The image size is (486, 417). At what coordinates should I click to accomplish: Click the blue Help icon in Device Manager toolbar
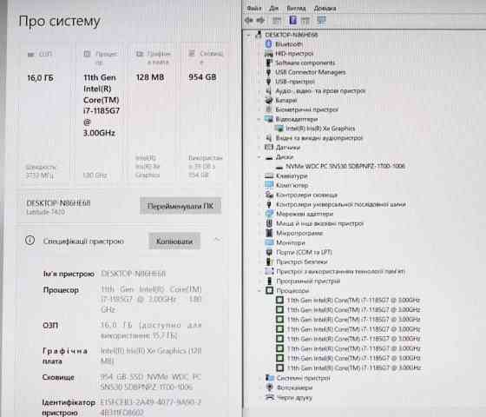(292, 21)
